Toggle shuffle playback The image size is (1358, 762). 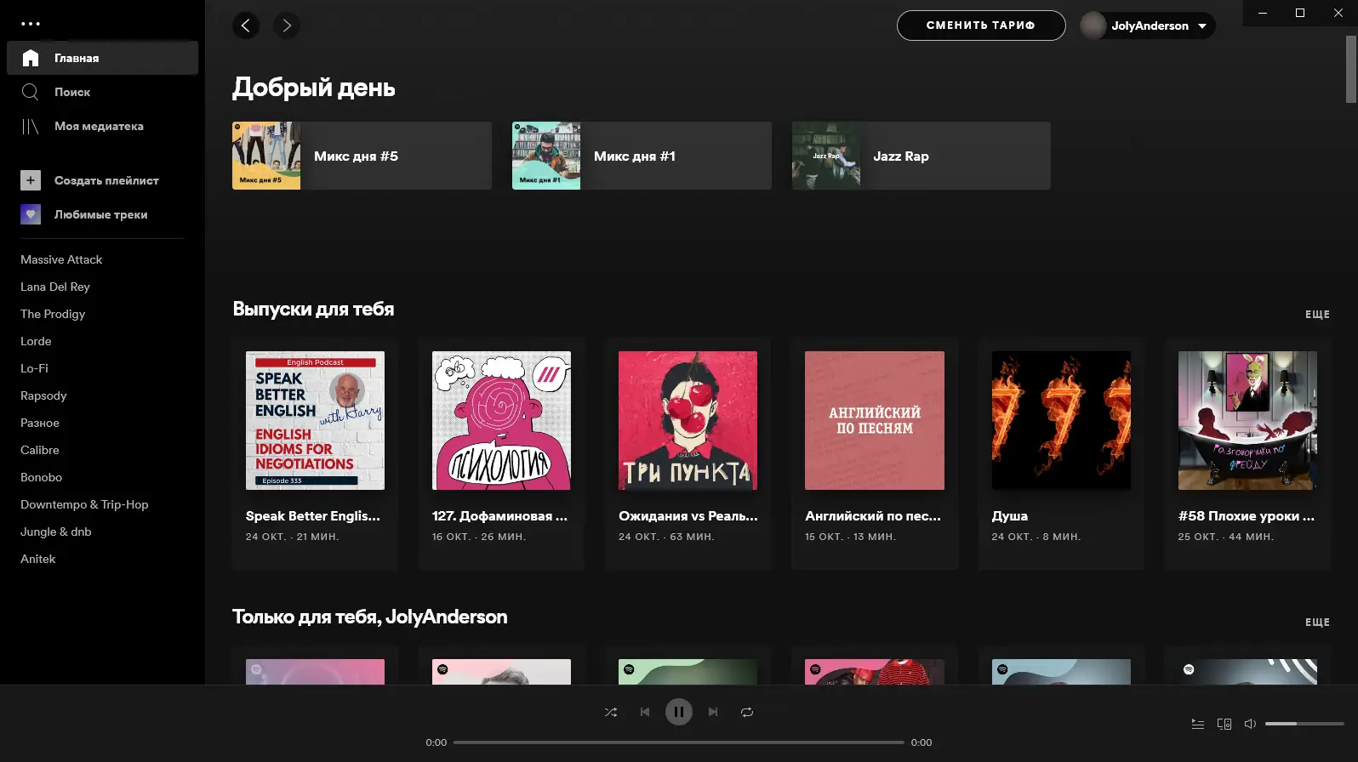611,712
